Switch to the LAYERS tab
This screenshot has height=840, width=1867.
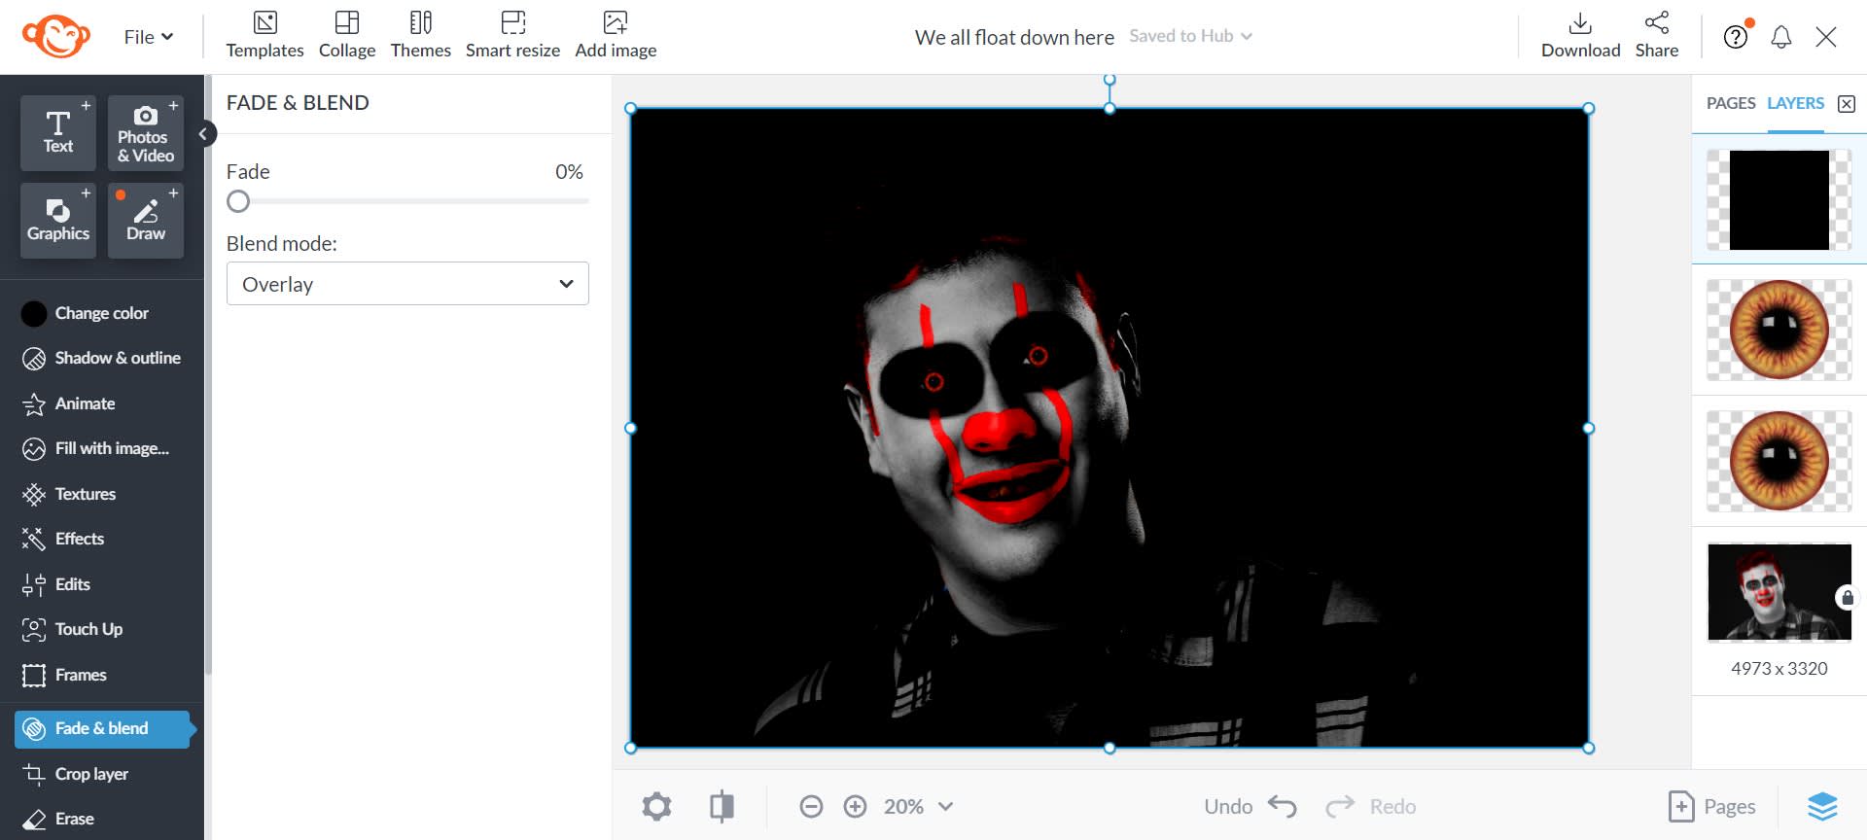click(1795, 103)
